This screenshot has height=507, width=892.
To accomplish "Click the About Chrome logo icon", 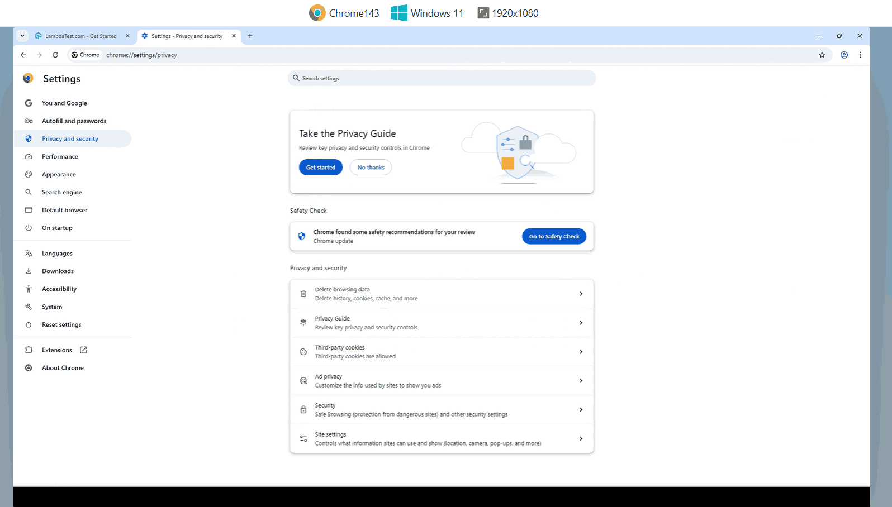I will pyautogui.click(x=29, y=368).
